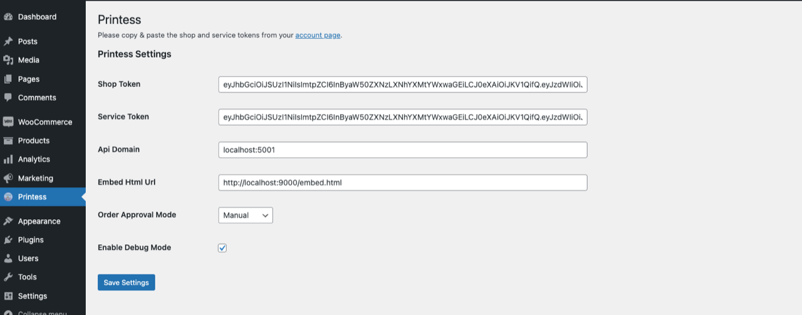The height and width of the screenshot is (315, 802).
Task: Click the Order Approval Mode label
Action: pyautogui.click(x=137, y=215)
